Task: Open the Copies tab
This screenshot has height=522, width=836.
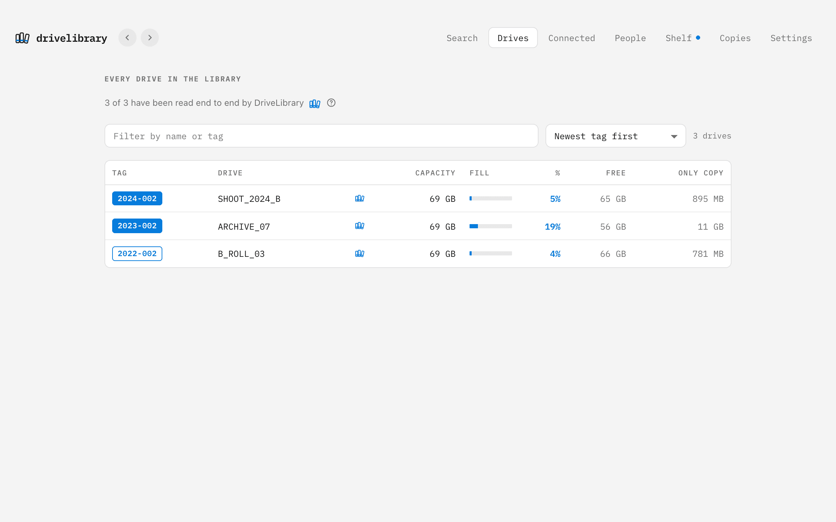Action: (x=735, y=38)
